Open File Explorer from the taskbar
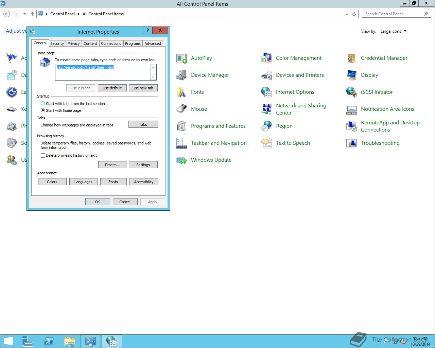Screen dimensions: 435x348 click(69, 341)
